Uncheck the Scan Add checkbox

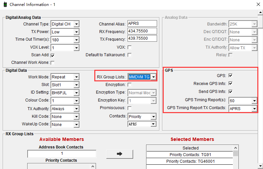pos(52,55)
